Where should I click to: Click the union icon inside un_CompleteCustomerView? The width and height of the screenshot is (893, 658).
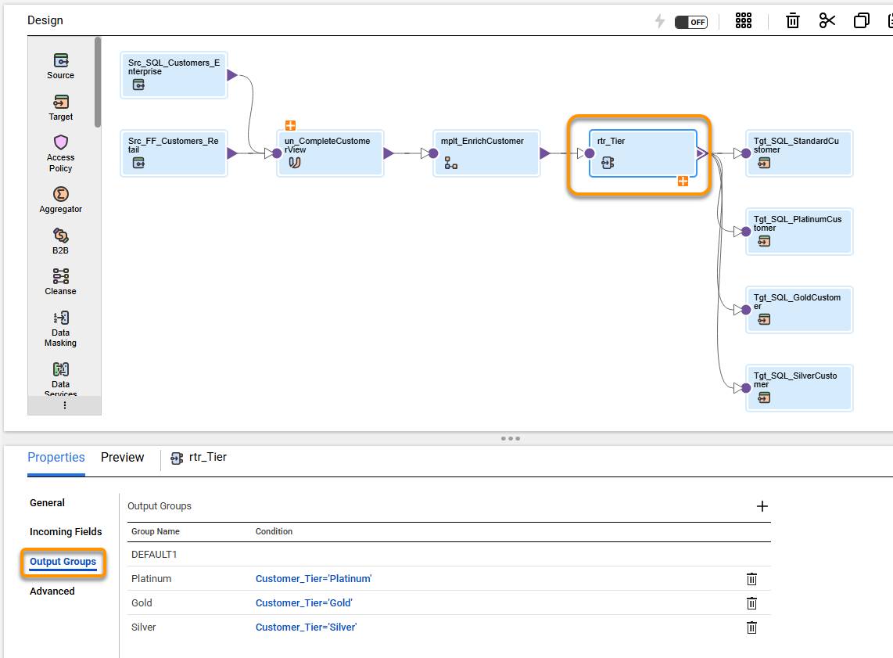295,163
